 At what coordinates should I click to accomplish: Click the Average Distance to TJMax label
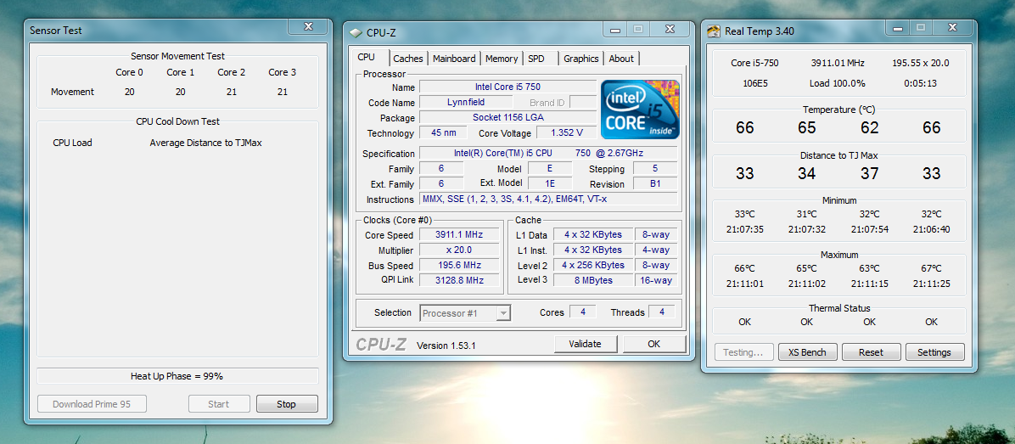tap(206, 143)
